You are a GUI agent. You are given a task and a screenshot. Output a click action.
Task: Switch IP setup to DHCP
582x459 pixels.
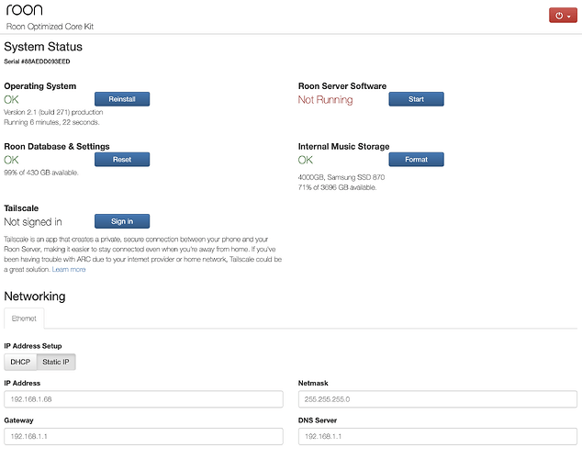coord(20,362)
